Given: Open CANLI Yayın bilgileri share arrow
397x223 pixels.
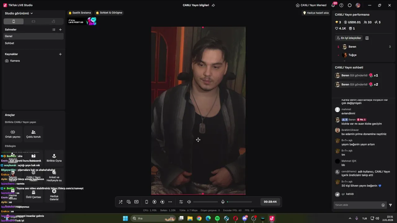Looking at the screenshot, I should [213, 5].
